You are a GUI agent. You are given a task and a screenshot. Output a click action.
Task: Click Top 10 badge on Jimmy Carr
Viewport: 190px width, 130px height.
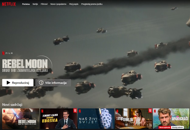click(75, 111)
